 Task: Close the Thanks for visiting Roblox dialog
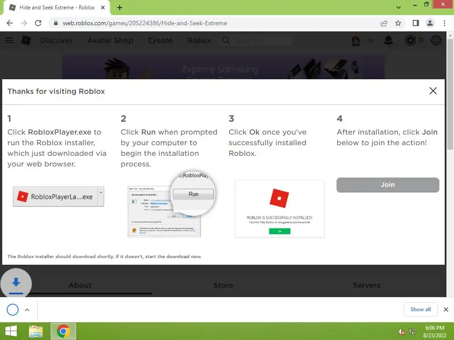coord(433,91)
